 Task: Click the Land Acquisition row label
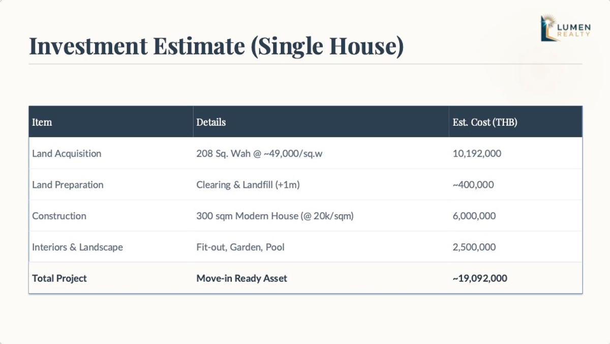pyautogui.click(x=67, y=154)
